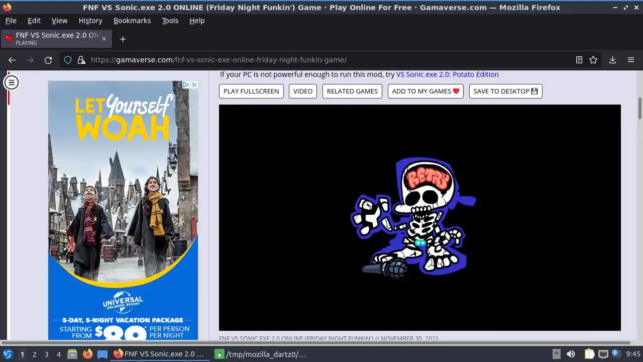Close the FNF VS Sonic.exe tab
This screenshot has height=362, width=643.
(x=104, y=39)
